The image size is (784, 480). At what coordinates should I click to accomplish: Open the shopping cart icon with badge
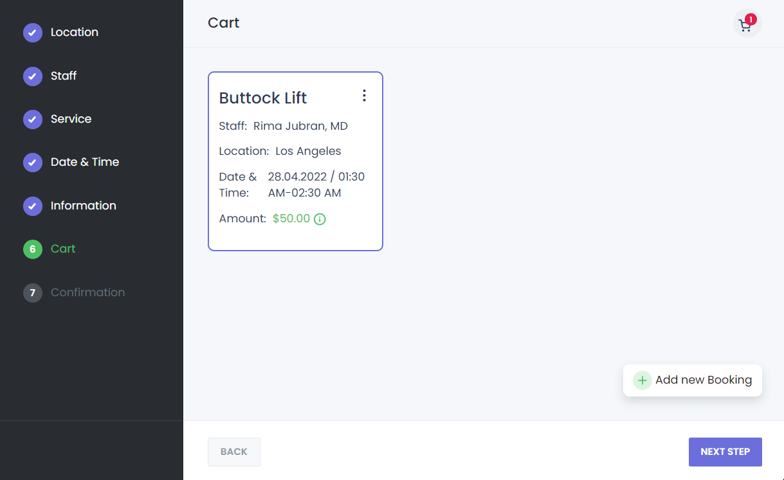(747, 24)
